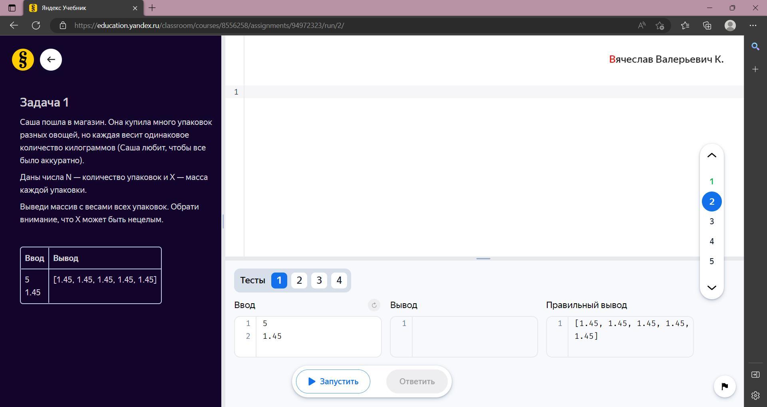The image size is (767, 407).
Task: Open settings gear in browser sidebar
Action: click(755, 395)
